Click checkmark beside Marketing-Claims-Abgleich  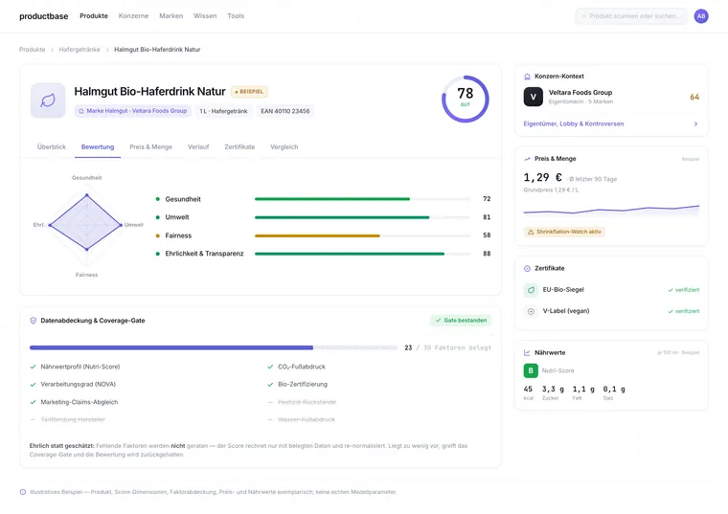tap(33, 402)
